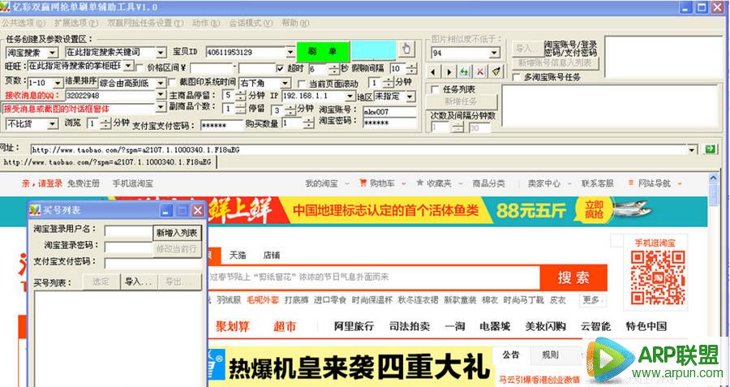The width and height of the screenshot is (730, 387).
Task: Click the 导入... button in 买号列表 dialog
Action: coord(139,282)
